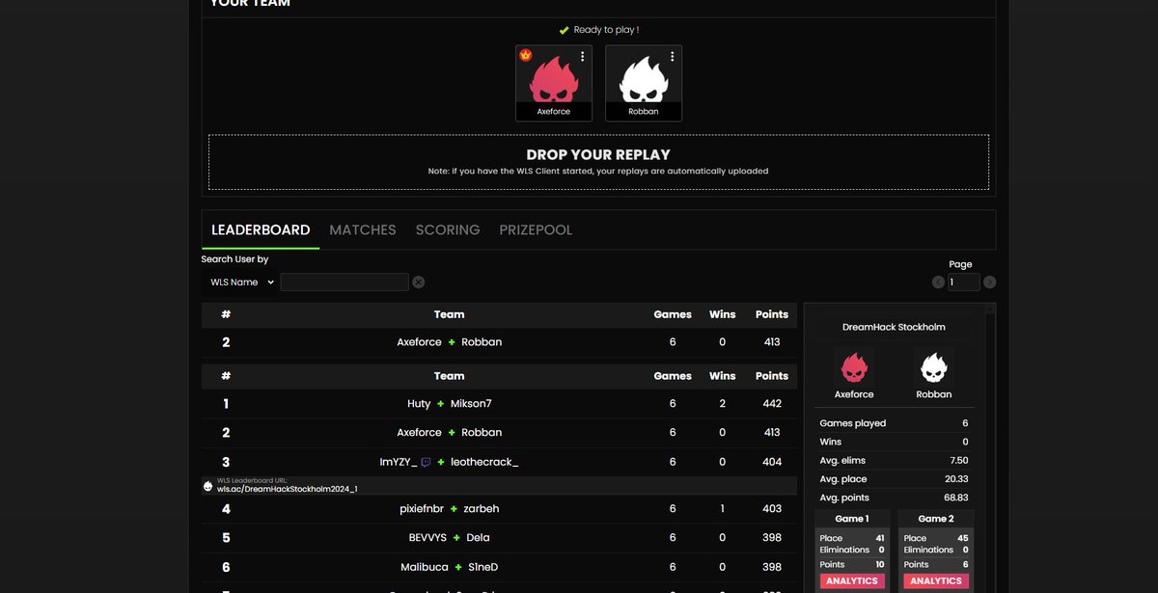Open Analytics for Game 2
Image resolution: width=1158 pixels, height=593 pixels.
pos(936,581)
